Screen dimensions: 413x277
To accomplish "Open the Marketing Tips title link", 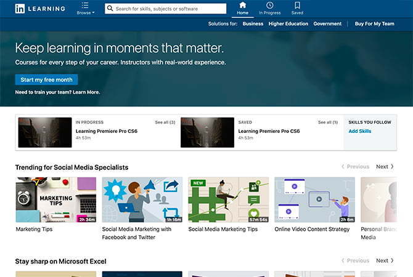I will click(34, 229).
